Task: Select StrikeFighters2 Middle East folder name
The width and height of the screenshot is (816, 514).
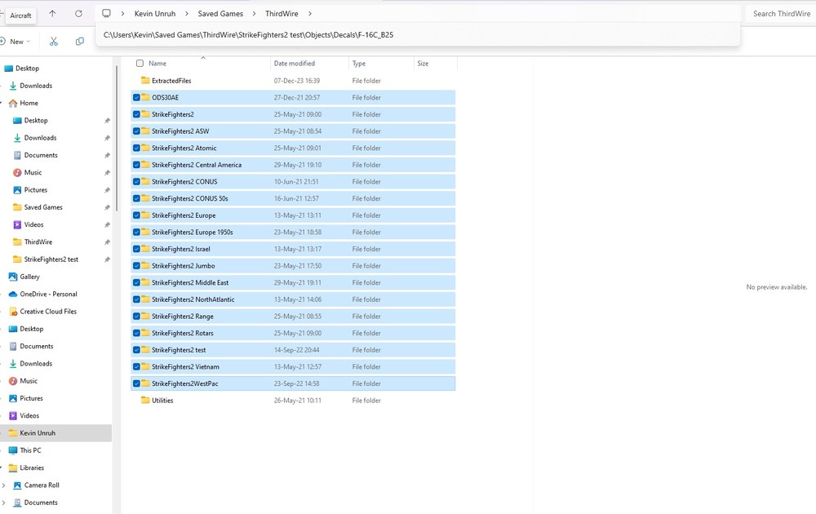Action: tap(190, 282)
